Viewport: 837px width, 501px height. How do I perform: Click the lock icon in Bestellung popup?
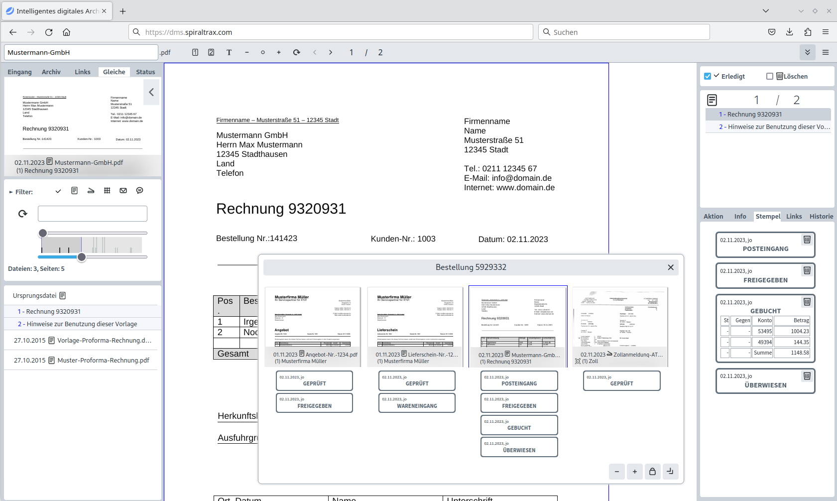click(x=652, y=471)
